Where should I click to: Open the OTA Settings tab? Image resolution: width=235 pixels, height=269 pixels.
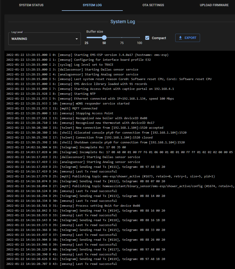pos(153,5)
